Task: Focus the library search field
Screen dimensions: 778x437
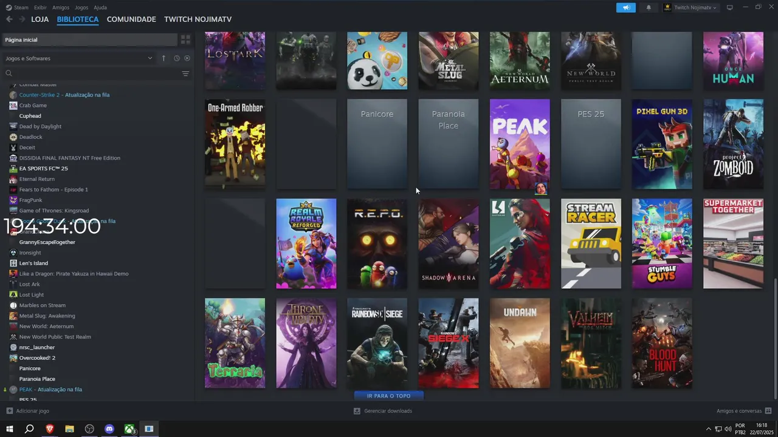Action: 91,73
